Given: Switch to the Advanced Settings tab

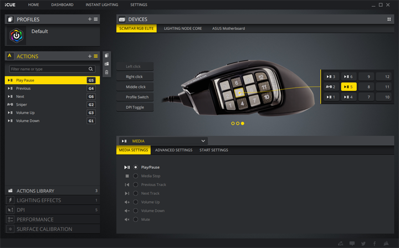Looking at the screenshot, I should pos(173,150).
